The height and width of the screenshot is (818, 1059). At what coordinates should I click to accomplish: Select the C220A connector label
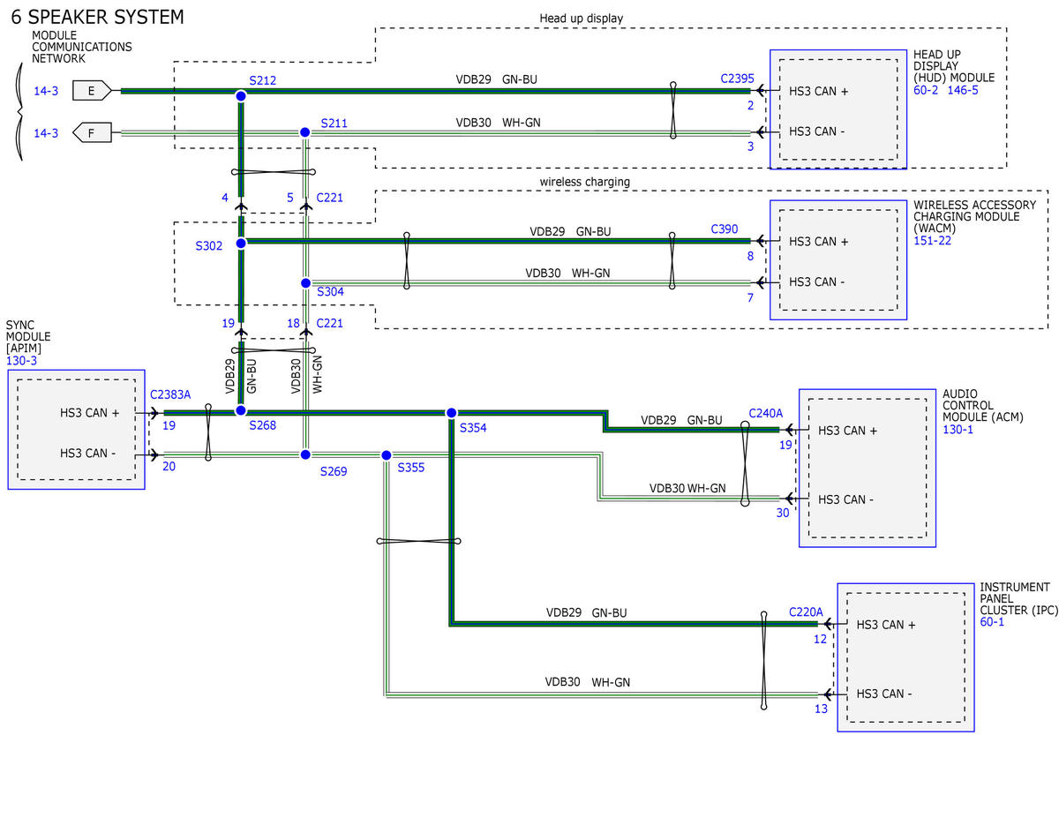(806, 612)
